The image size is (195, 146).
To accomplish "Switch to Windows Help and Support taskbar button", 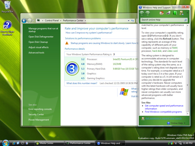I will pyautogui.click(x=110, y=143).
